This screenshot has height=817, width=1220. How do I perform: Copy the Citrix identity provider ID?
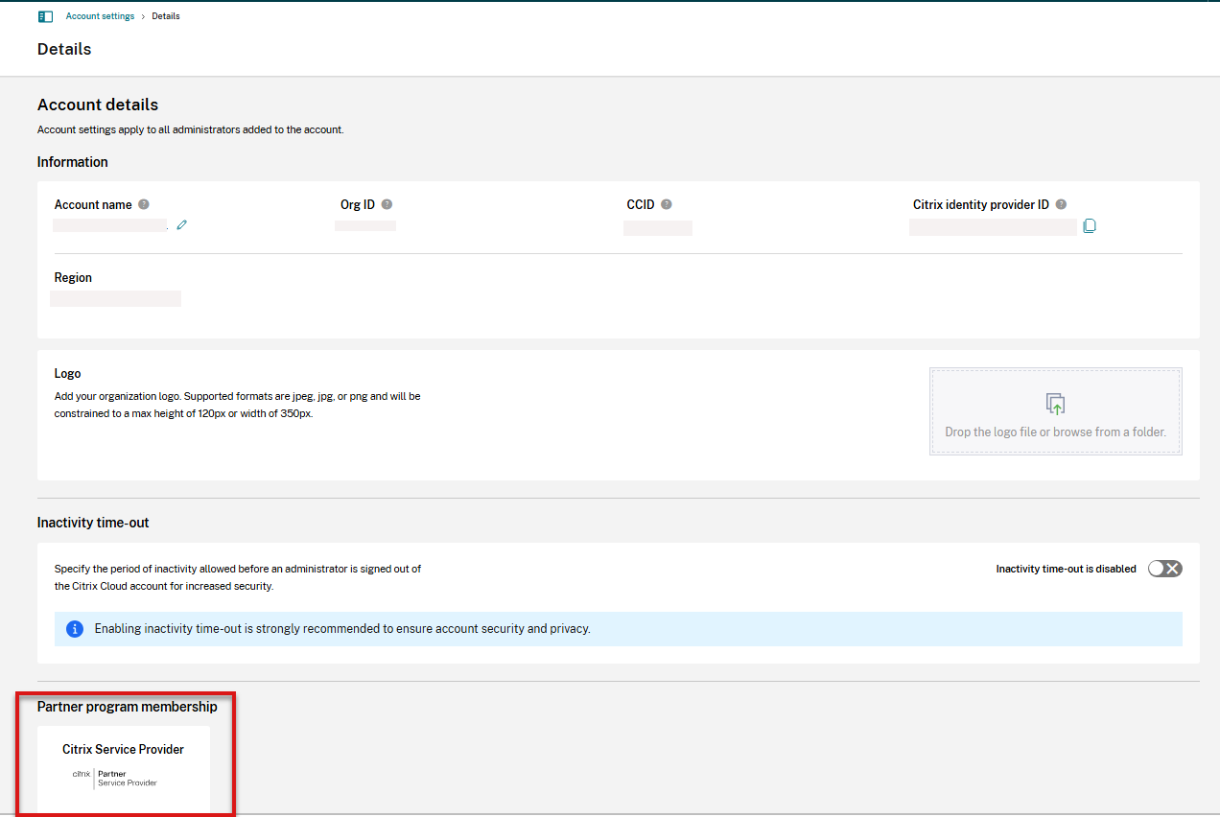point(1090,226)
